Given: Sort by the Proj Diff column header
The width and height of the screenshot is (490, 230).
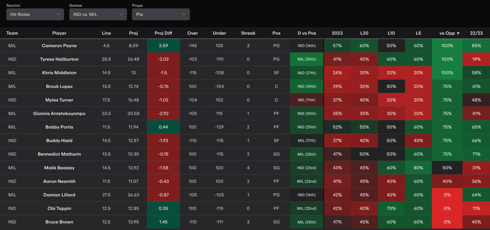Looking at the screenshot, I should (163, 33).
